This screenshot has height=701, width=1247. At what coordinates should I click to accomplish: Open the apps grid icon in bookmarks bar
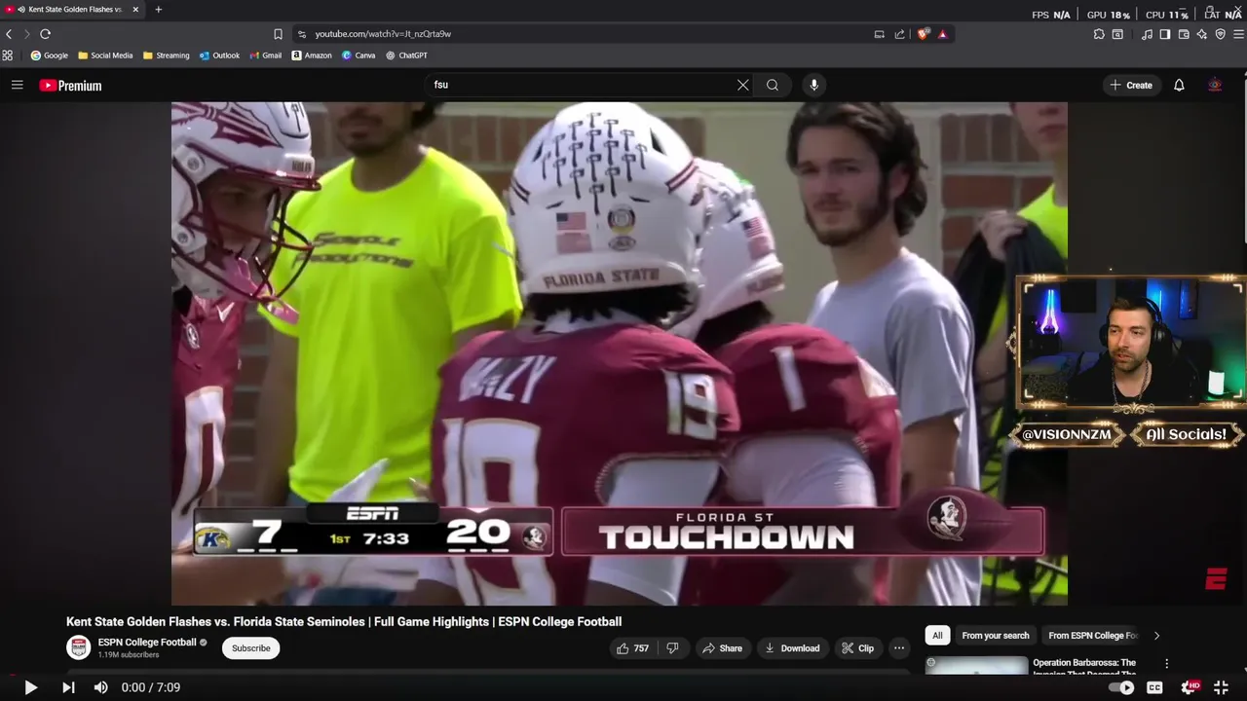8,55
